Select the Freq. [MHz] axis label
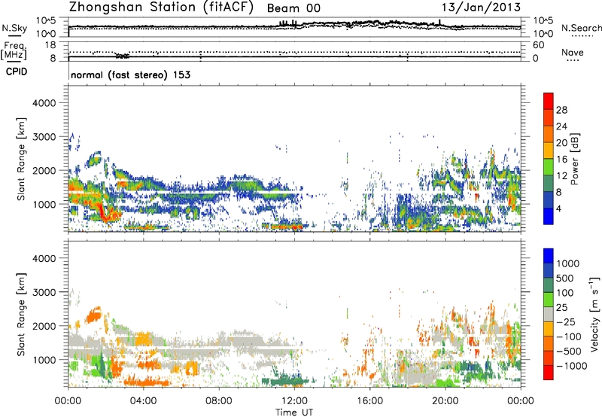Viewport: 602px width, 417px height. [14, 50]
